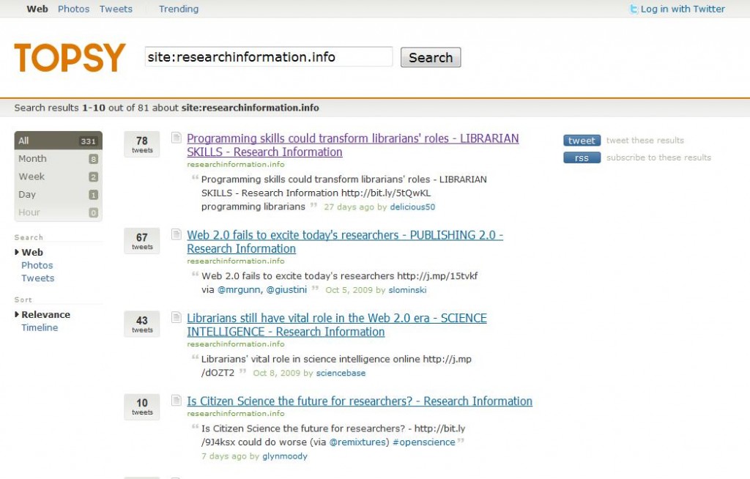The image size is (750, 479).
Task: Click 'tweet these results' text
Action: [645, 140]
